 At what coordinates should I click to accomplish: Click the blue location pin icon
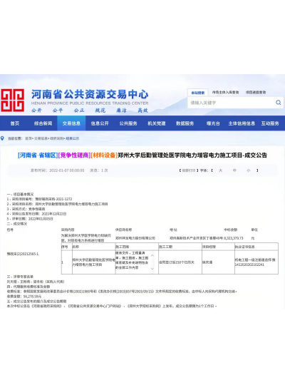coord(2,138)
